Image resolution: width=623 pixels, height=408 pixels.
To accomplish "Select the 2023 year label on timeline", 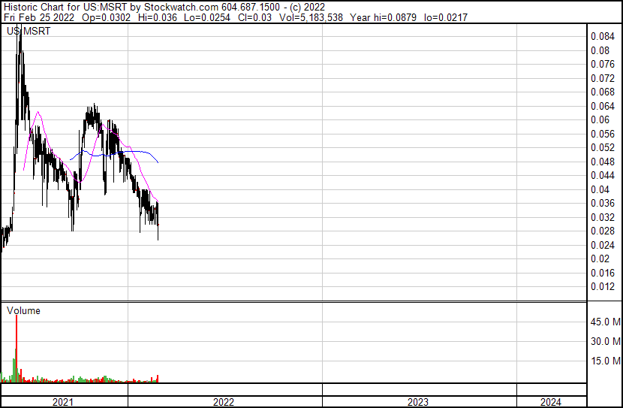I will (x=418, y=402).
